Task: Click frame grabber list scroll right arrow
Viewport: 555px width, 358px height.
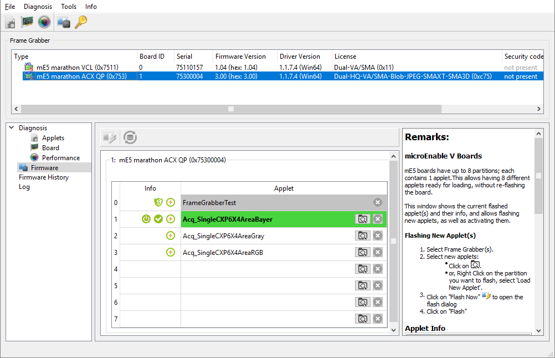Action: pos(539,109)
